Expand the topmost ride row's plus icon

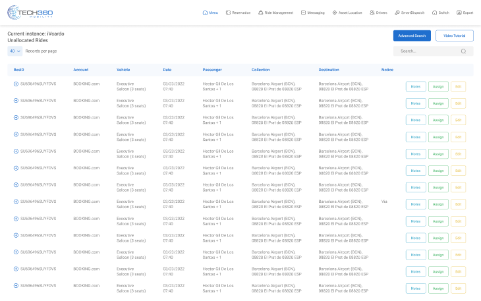(x=16, y=84)
